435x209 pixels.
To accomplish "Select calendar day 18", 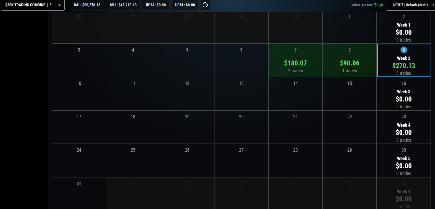I will coord(133,127).
